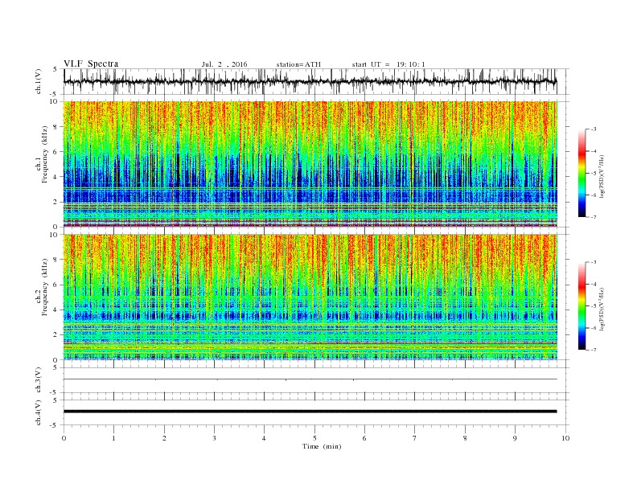Click the '7' tick label on Time axis
Viewport: 637px width, 492px height.
[x=415, y=438]
